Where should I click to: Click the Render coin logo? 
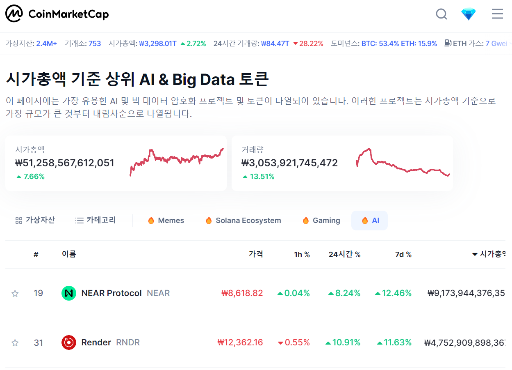pyautogui.click(x=69, y=342)
